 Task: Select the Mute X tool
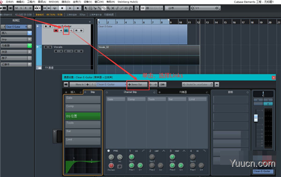click(x=113, y=8)
